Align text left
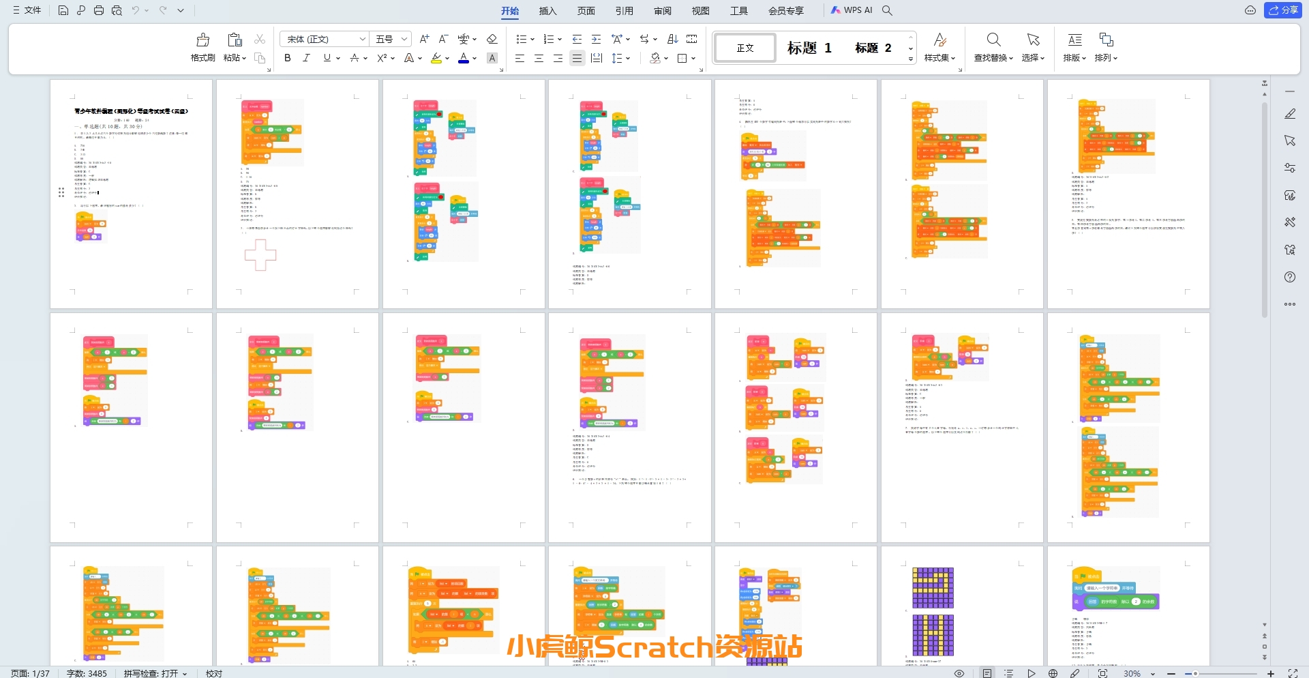1309x678 pixels. [x=520, y=58]
